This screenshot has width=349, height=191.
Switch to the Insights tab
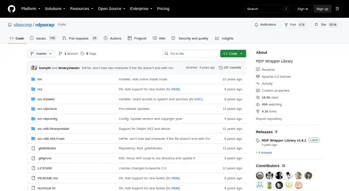(x=224, y=38)
